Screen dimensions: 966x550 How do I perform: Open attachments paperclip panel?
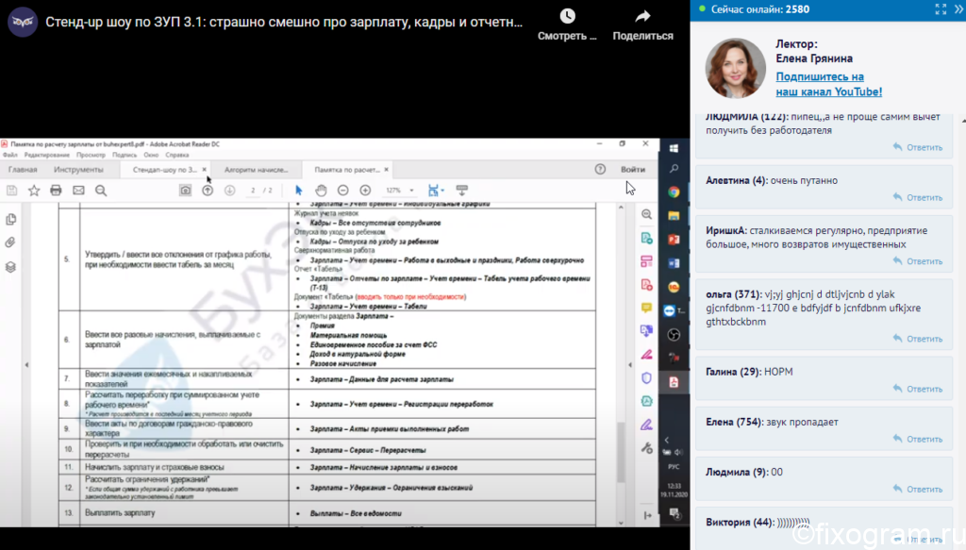pos(10,242)
